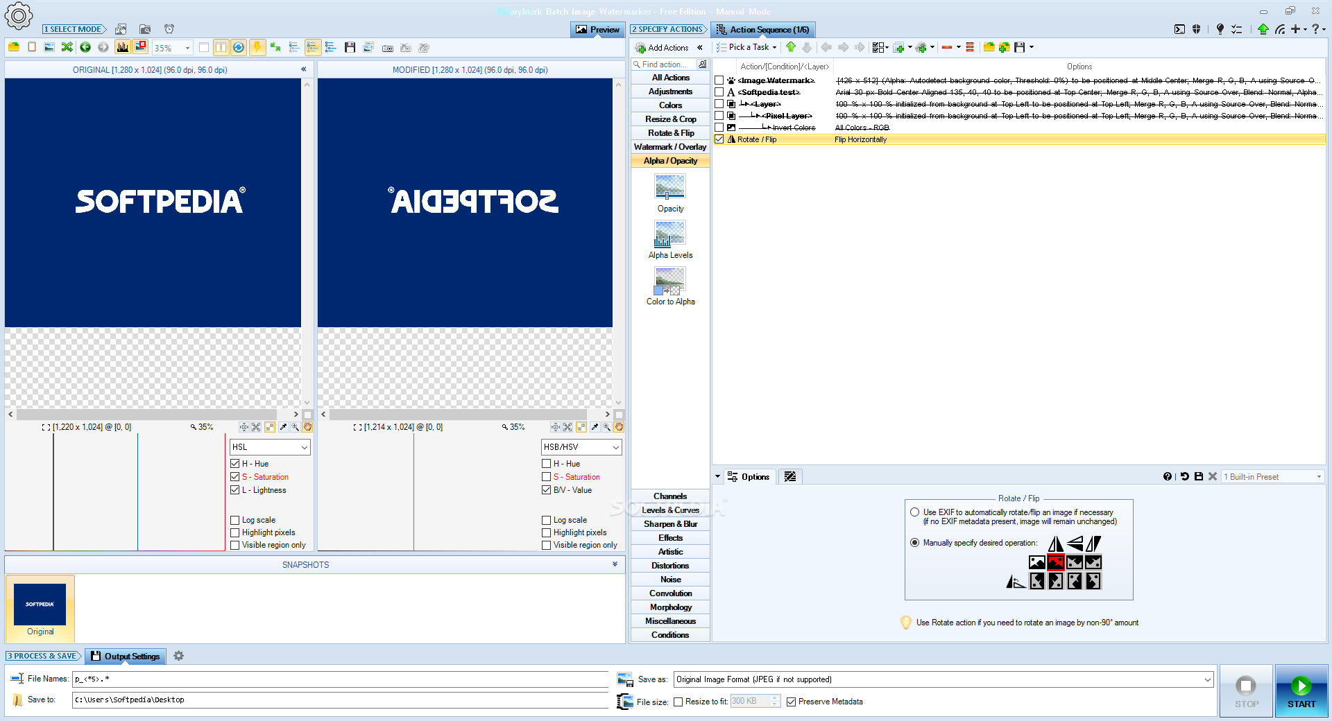Click the open folder icon in left toolbar

pos(14,47)
